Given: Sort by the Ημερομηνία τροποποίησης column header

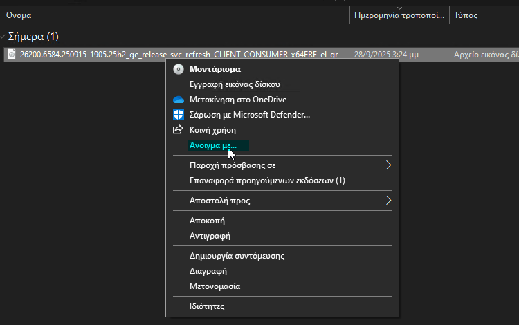Looking at the screenshot, I should 399,15.
